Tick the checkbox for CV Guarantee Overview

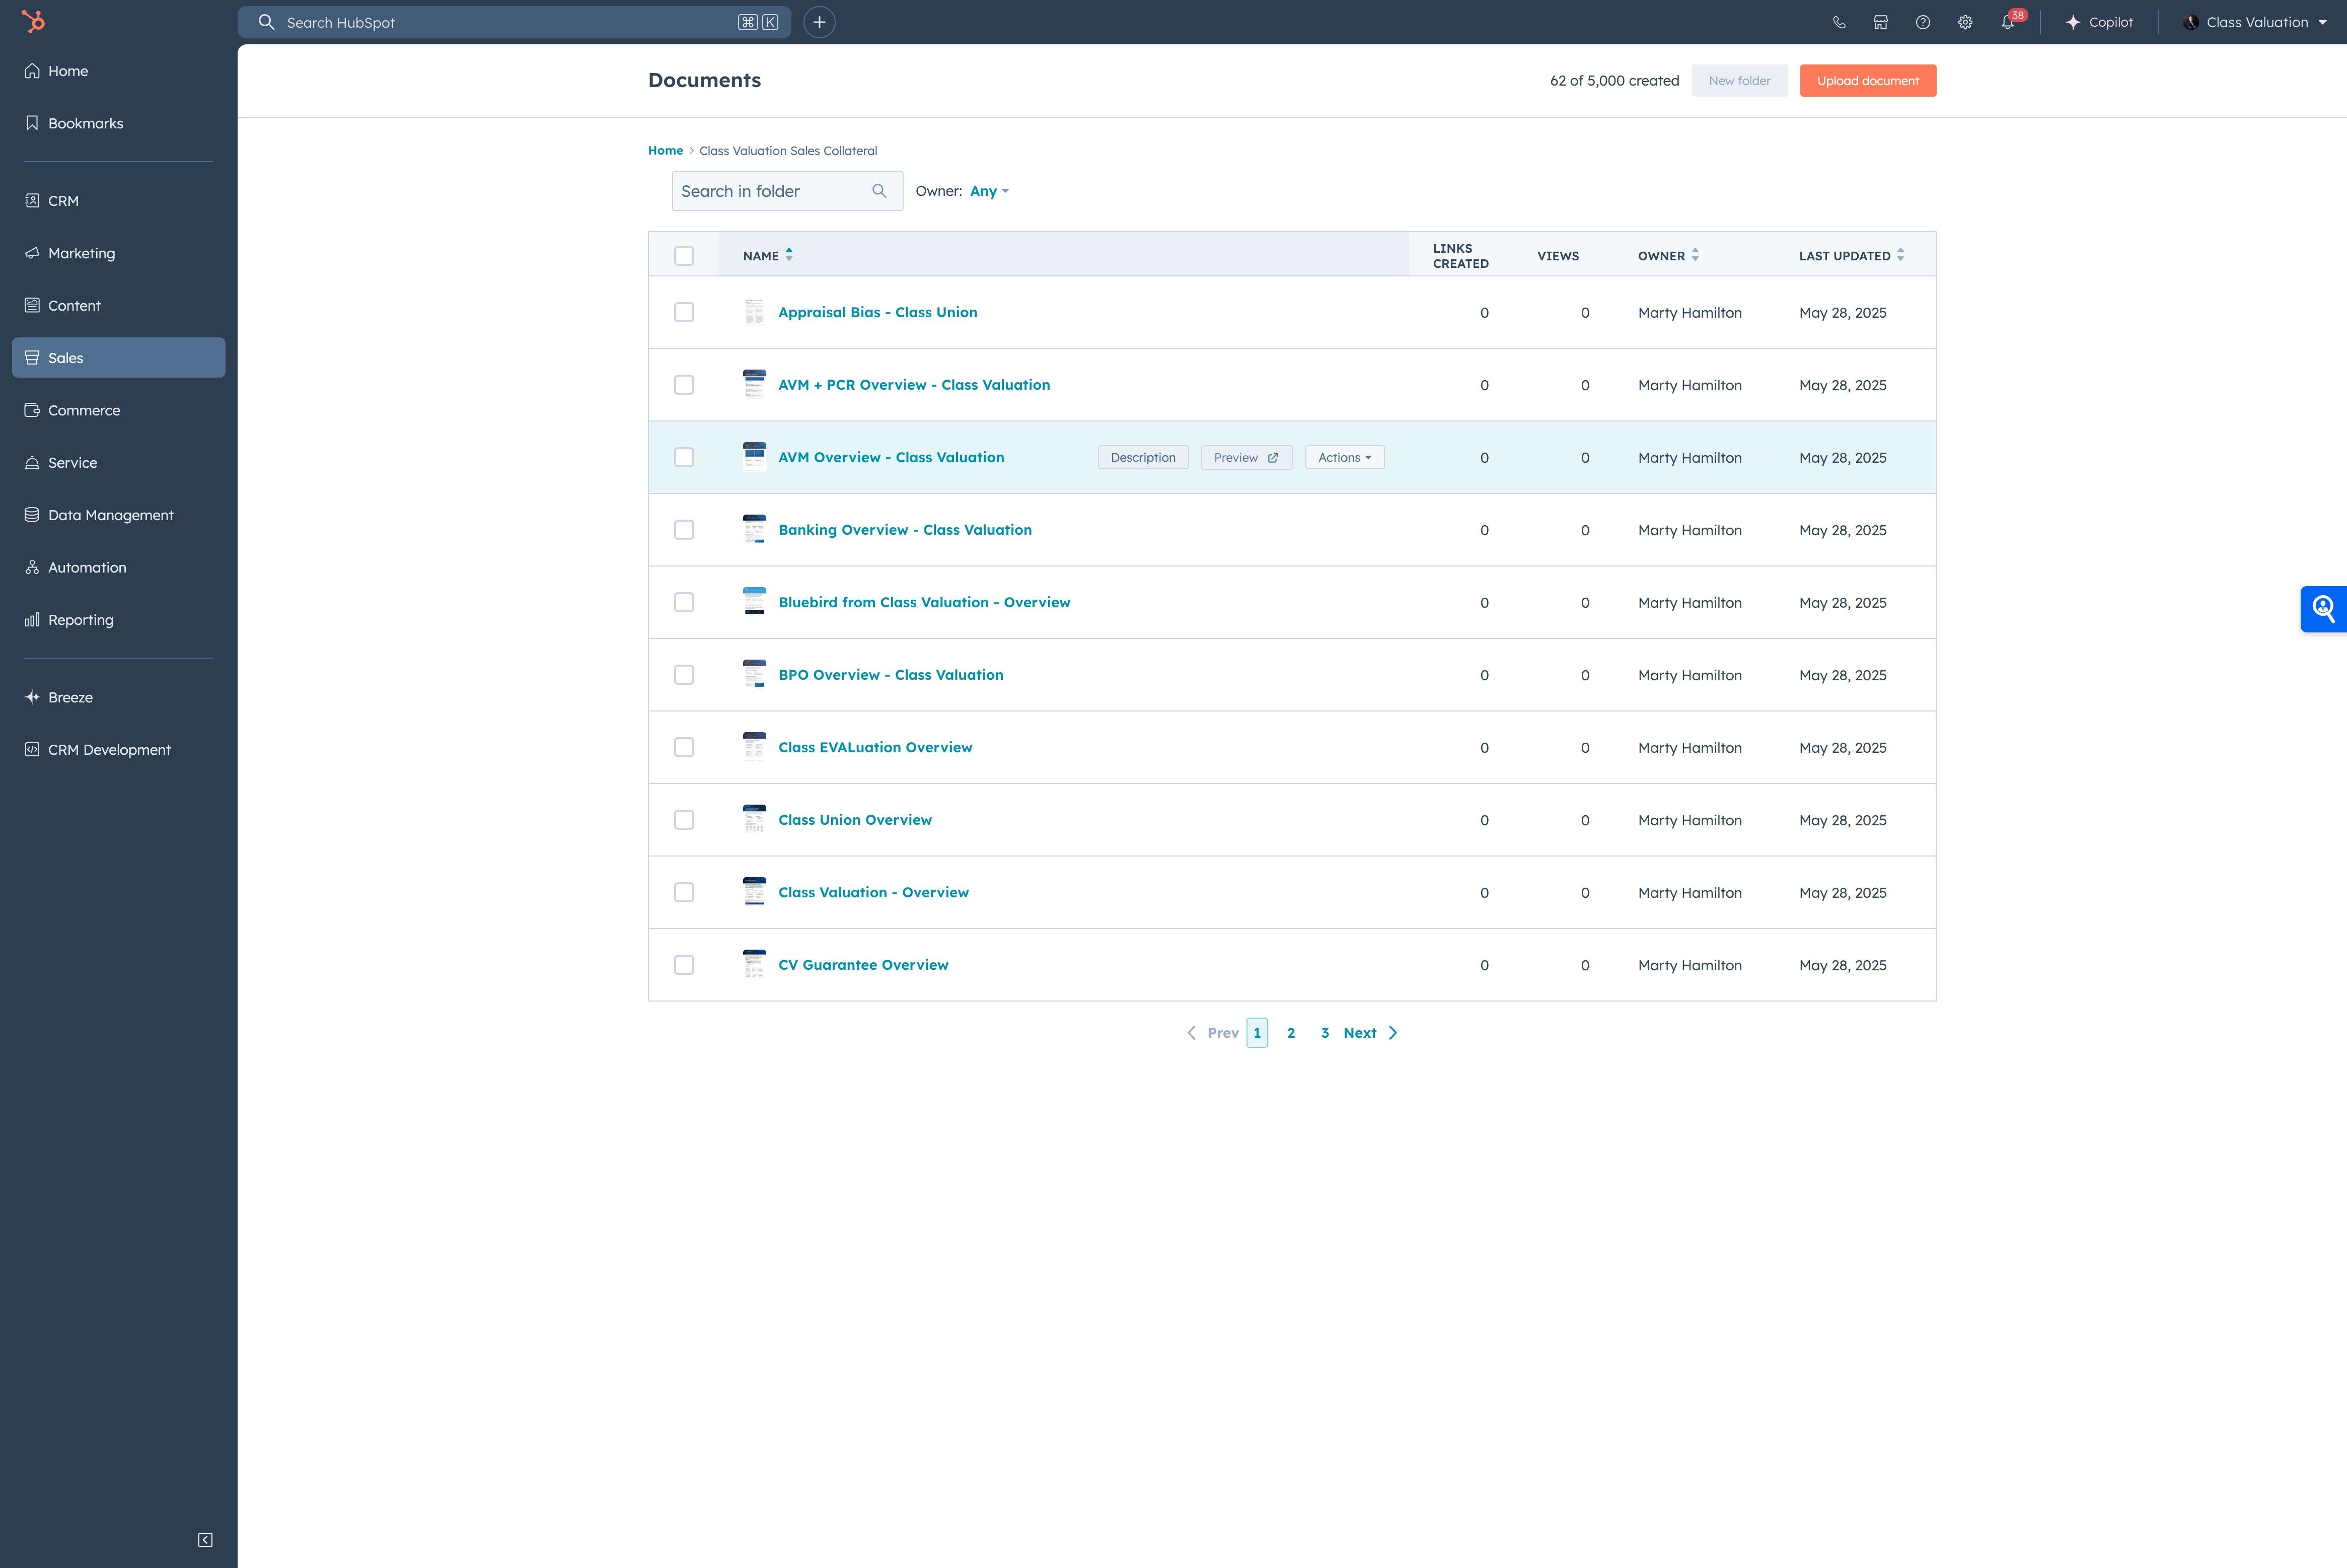(684, 965)
